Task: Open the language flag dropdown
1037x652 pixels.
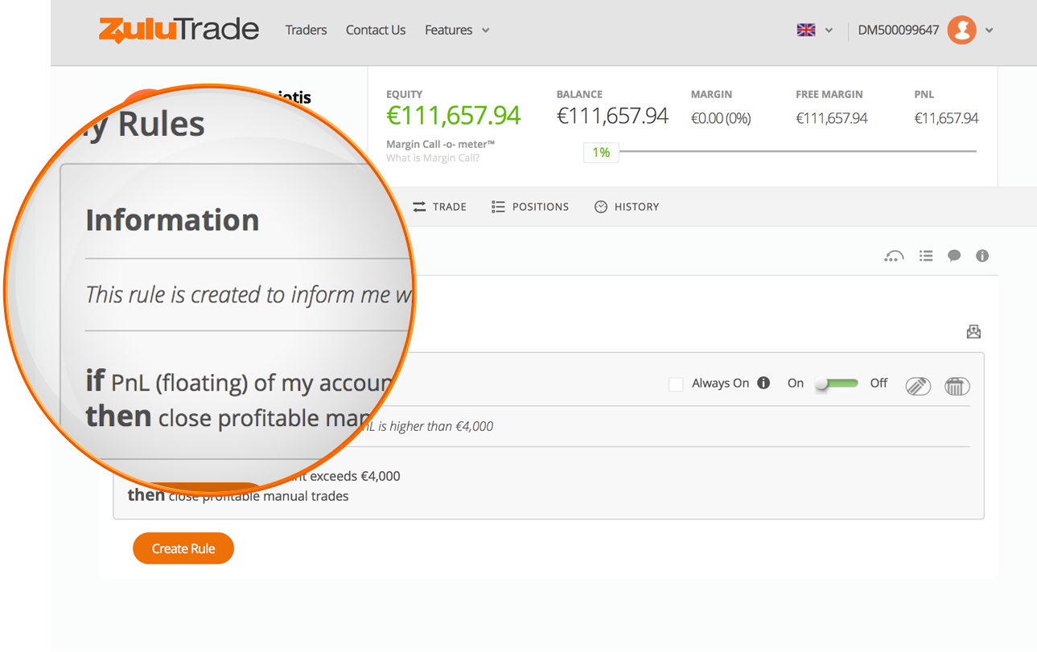Action: pyautogui.click(x=815, y=31)
